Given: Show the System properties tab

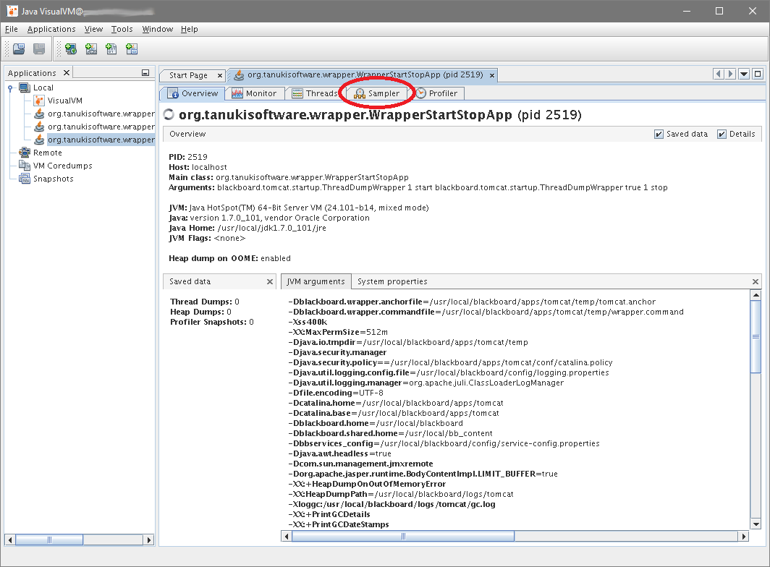Looking at the screenshot, I should tap(392, 281).
